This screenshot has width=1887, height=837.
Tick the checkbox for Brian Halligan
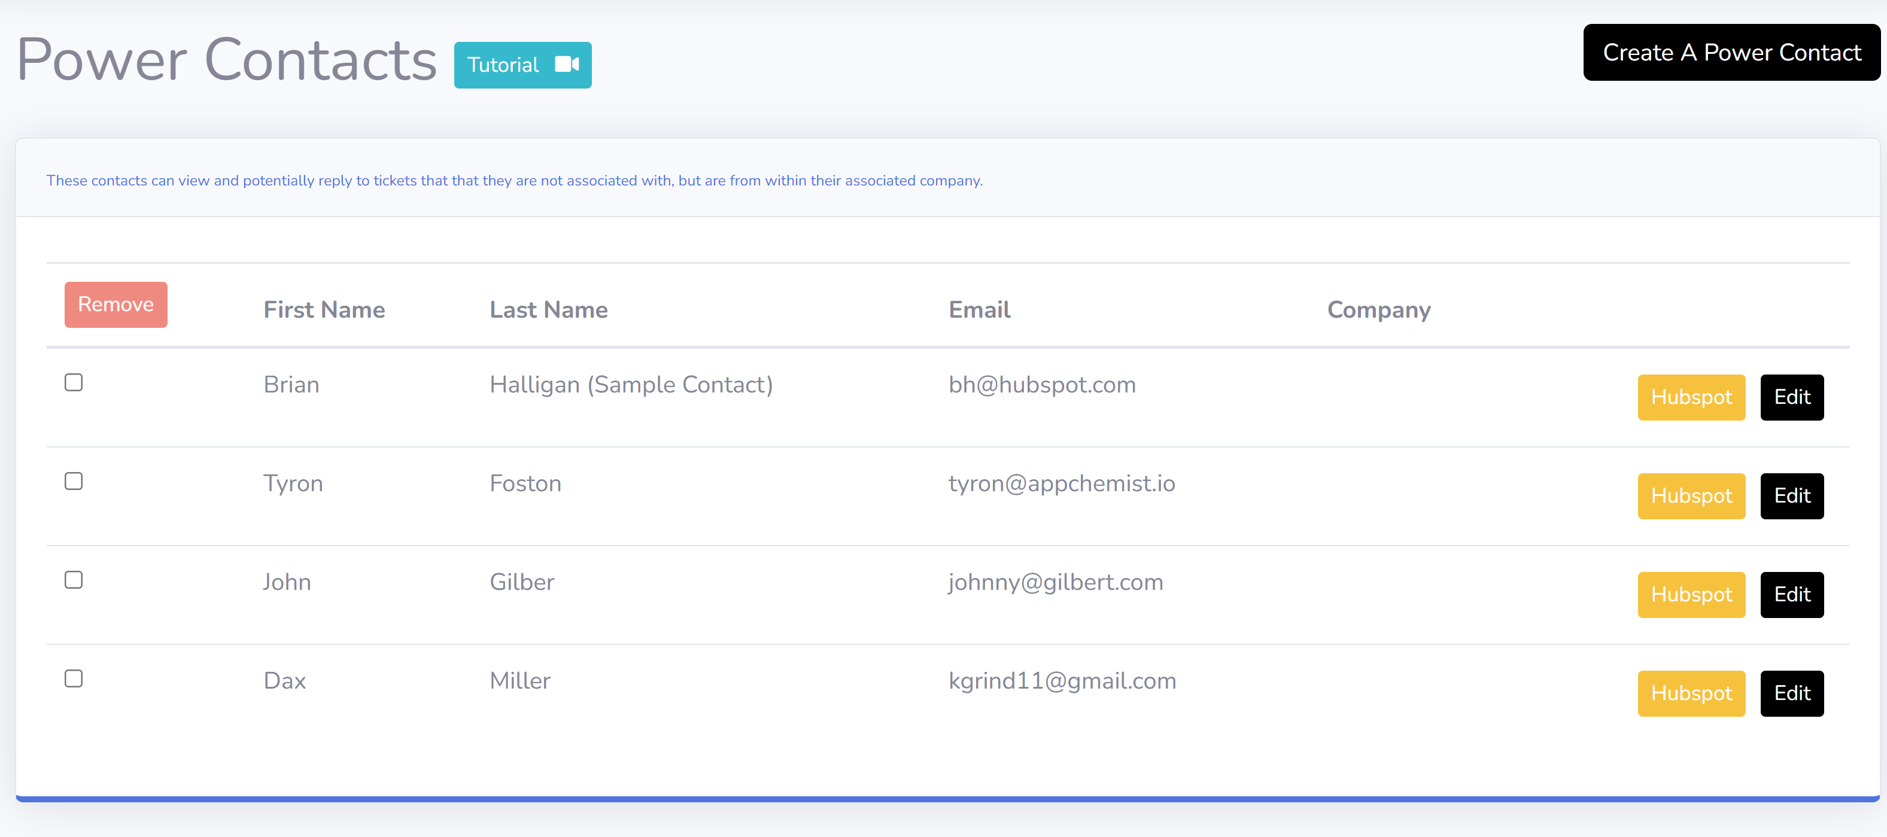pos(73,382)
